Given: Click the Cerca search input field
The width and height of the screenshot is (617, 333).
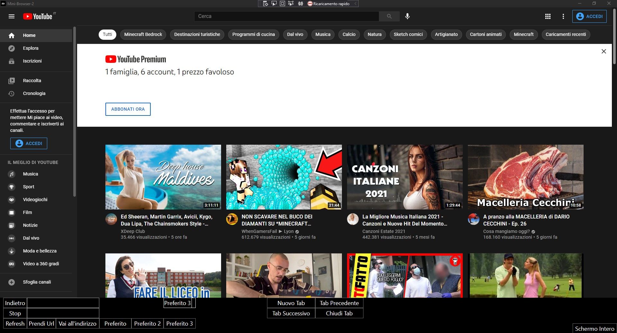Looking at the screenshot, I should (287, 16).
